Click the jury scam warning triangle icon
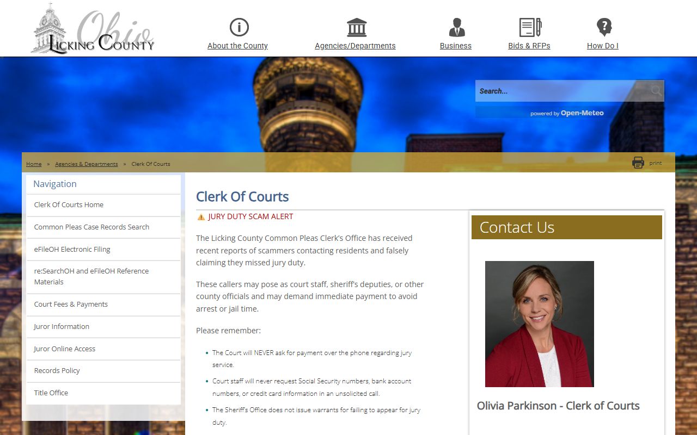Viewport: 697px width, 435px height. (x=201, y=217)
